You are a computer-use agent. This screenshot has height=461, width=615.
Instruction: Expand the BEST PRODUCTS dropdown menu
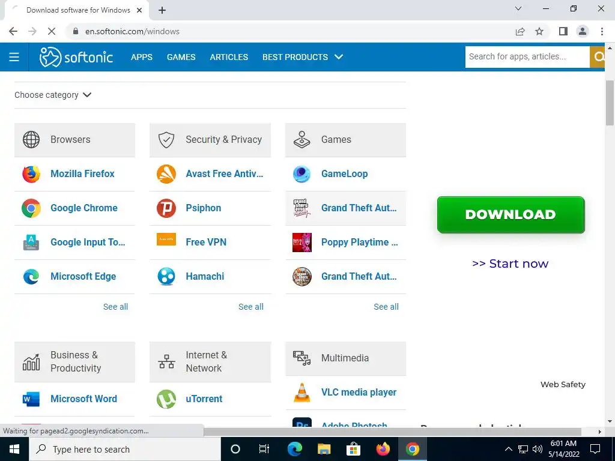tap(303, 57)
